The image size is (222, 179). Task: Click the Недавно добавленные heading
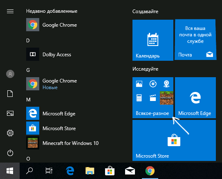[52, 11]
